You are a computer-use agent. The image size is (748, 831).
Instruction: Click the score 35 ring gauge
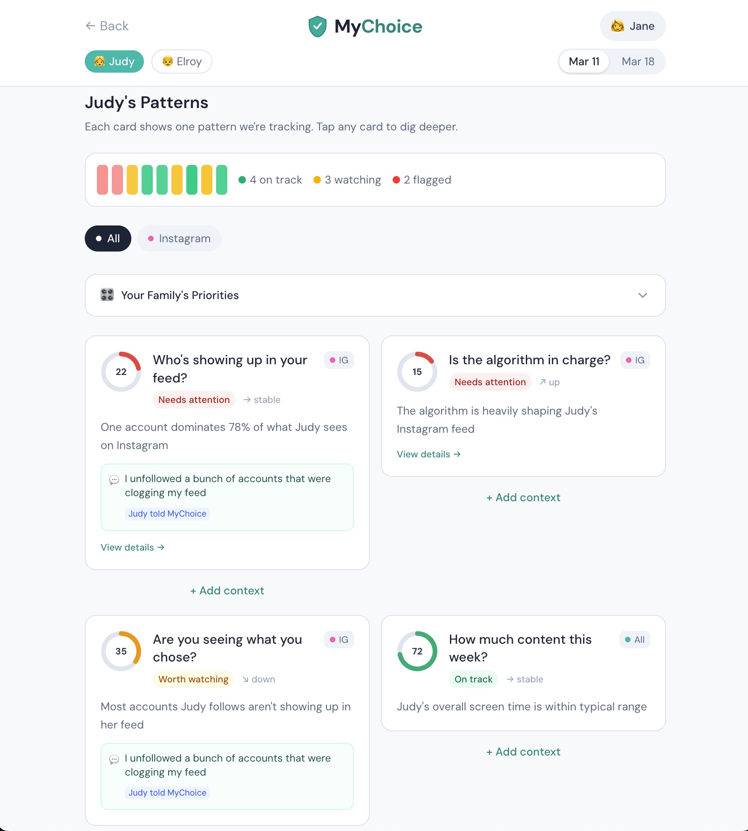121,651
